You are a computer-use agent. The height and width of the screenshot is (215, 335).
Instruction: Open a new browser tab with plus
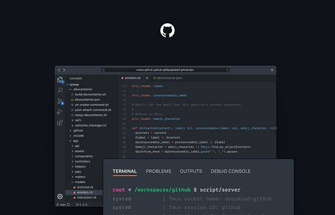pos(272,70)
